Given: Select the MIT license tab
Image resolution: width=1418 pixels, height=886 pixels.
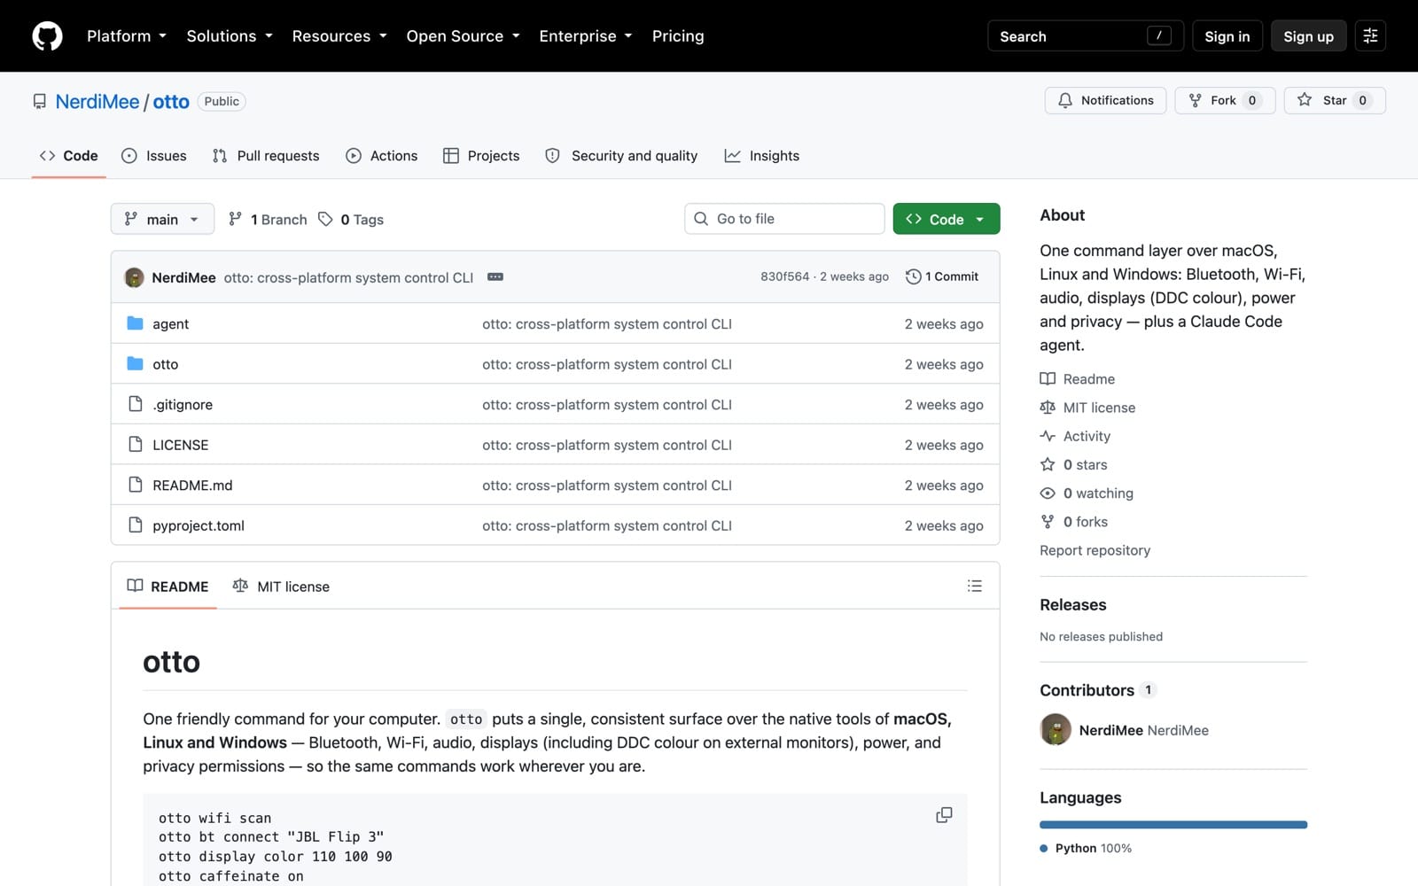Looking at the screenshot, I should (281, 587).
